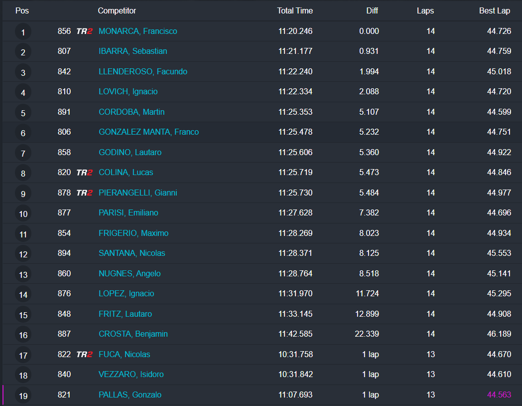Open VEZZARO, Isidoro competitor link
The height and width of the screenshot is (406, 522).
pyautogui.click(x=131, y=375)
